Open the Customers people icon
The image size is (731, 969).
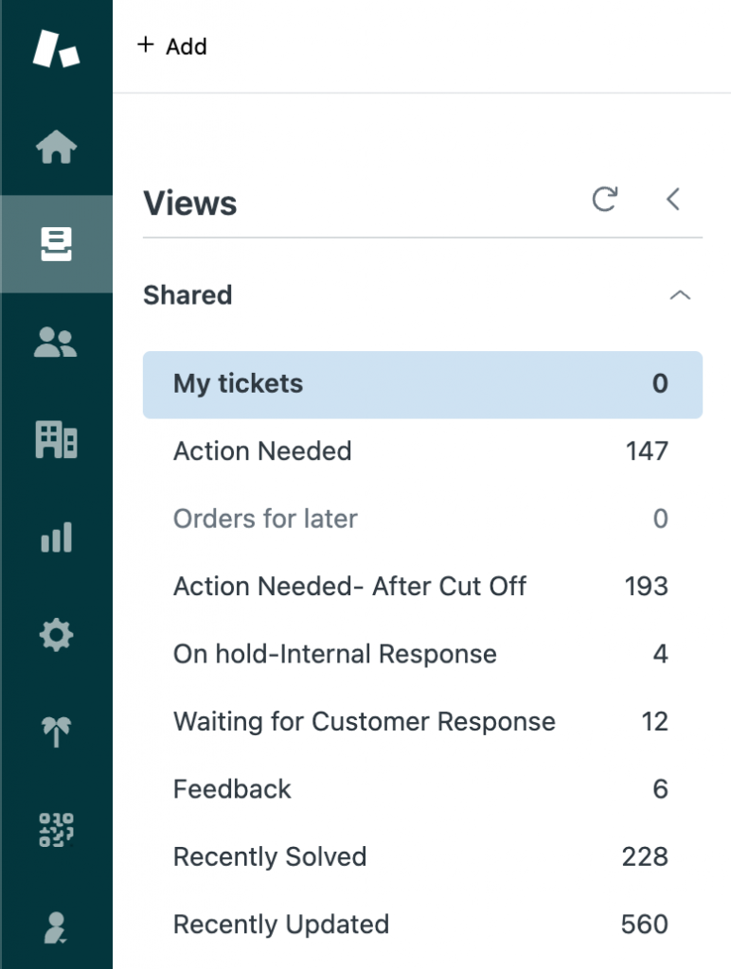pos(56,343)
